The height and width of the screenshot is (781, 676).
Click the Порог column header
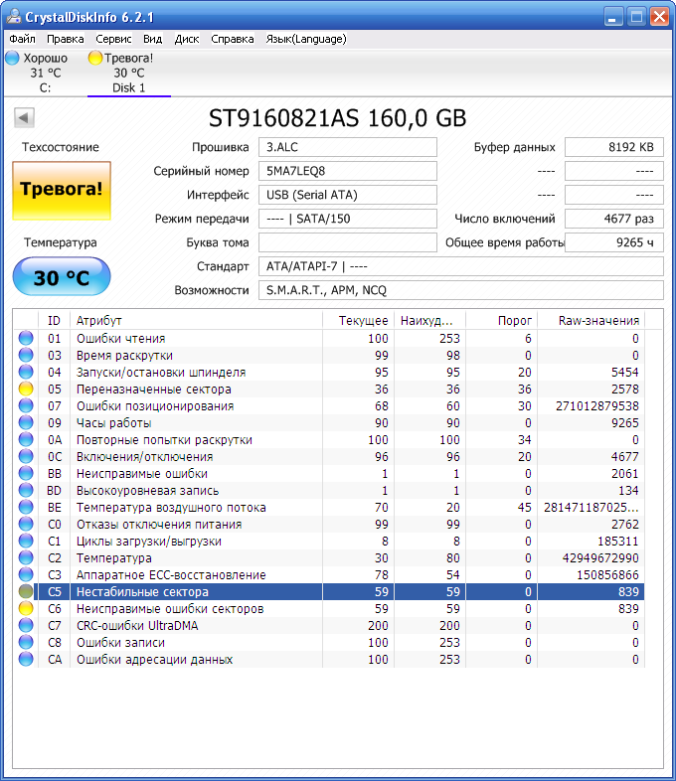(x=501, y=320)
